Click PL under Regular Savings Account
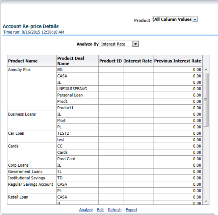 77,191
